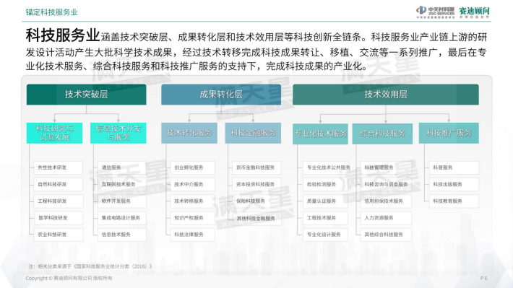Click the ZGC Services logo
This screenshot has width=513, height=288.
(x=435, y=12)
